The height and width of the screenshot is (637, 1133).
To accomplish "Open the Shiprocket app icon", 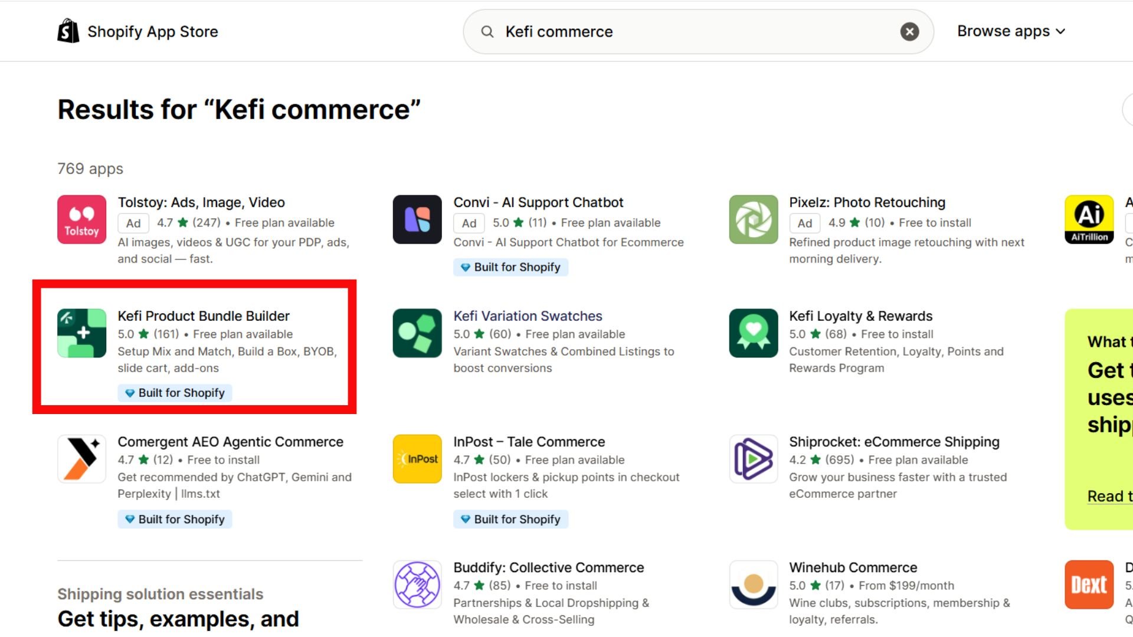I will (754, 459).
